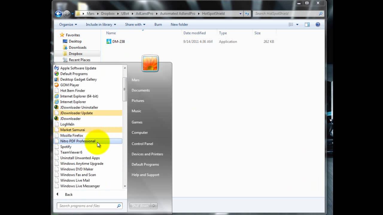Click the Recent Places icon in sidebar
This screenshot has height=215, width=383.
point(65,60)
